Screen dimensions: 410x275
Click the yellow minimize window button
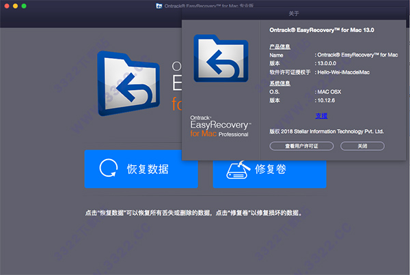coord(16,5)
